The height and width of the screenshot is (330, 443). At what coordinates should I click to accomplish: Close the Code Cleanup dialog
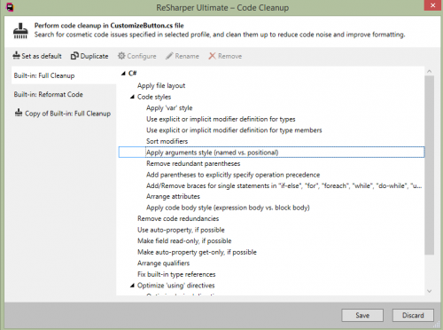click(432, 5)
